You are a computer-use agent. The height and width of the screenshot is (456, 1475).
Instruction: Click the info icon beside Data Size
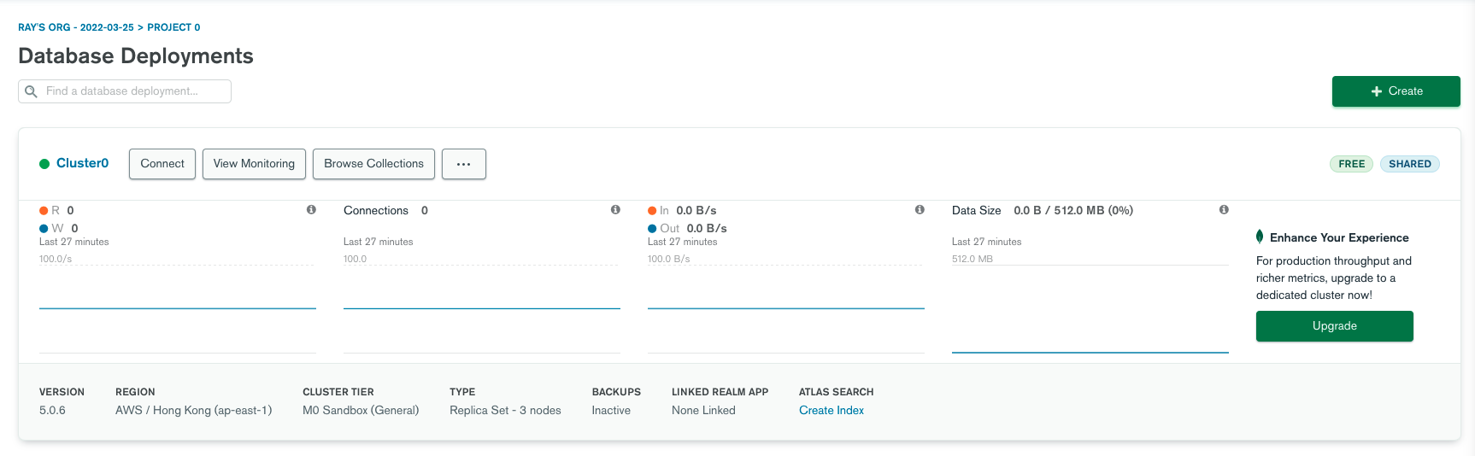coord(1224,210)
